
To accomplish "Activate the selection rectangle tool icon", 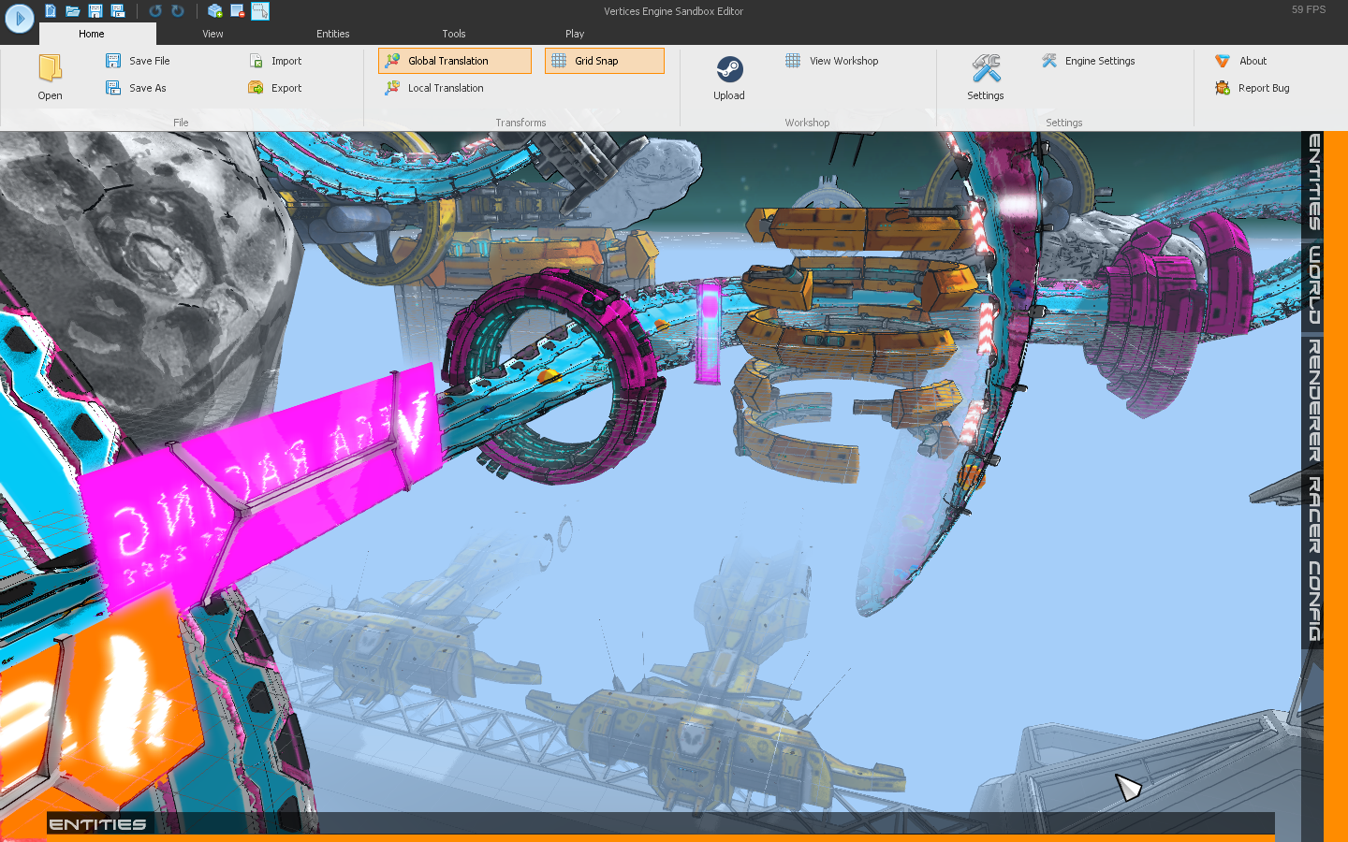I will tap(260, 11).
